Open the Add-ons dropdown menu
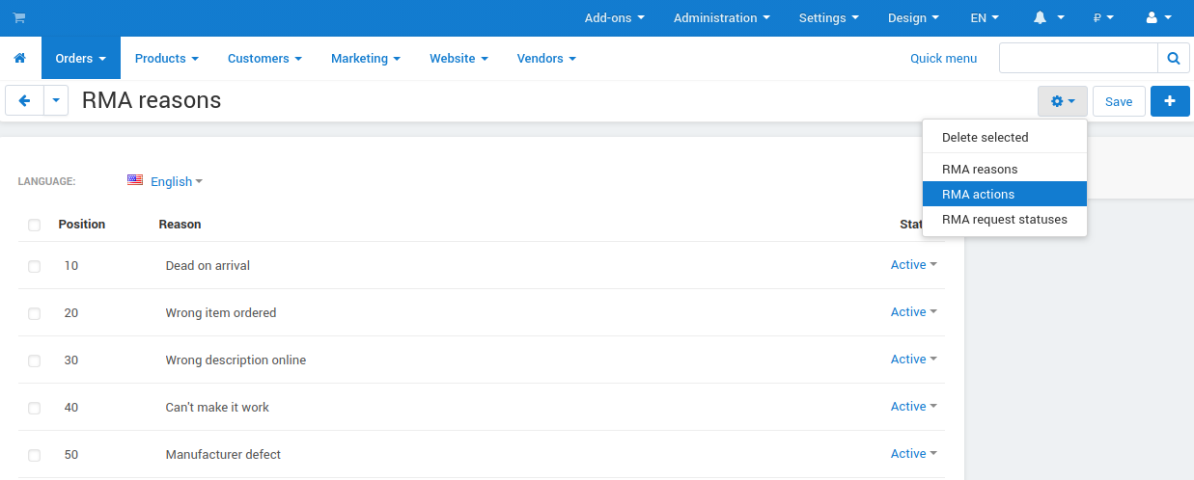This screenshot has height=480, width=1194. [x=615, y=17]
